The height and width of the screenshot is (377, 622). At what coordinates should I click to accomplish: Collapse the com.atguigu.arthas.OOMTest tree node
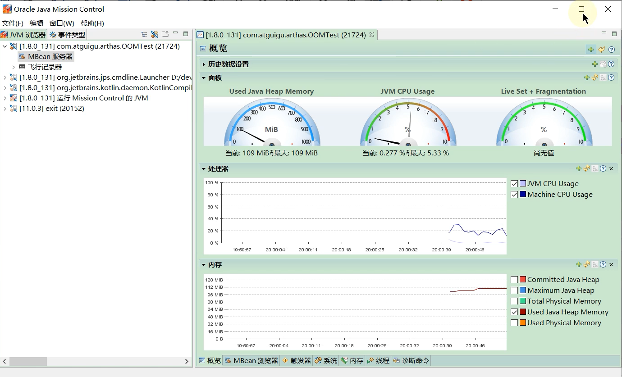pyautogui.click(x=5, y=46)
